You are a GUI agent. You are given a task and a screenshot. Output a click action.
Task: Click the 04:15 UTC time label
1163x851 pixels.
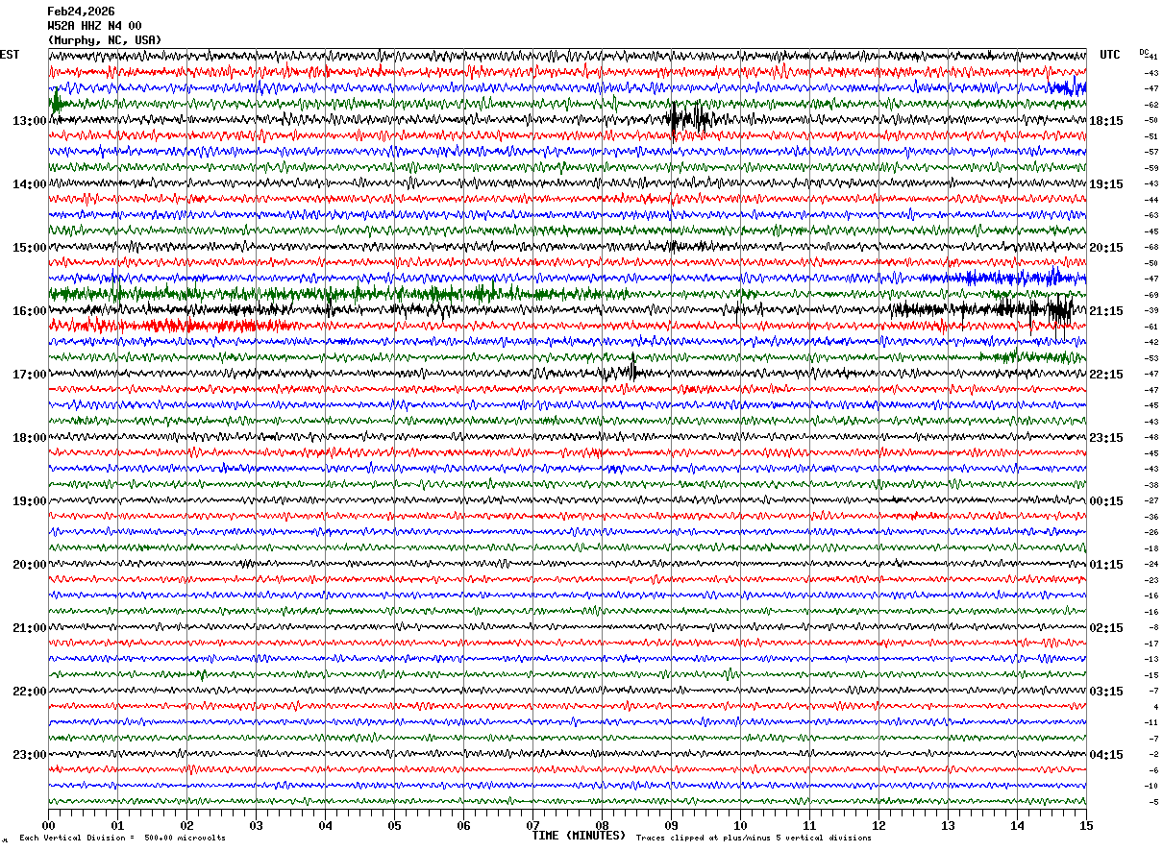[1106, 755]
